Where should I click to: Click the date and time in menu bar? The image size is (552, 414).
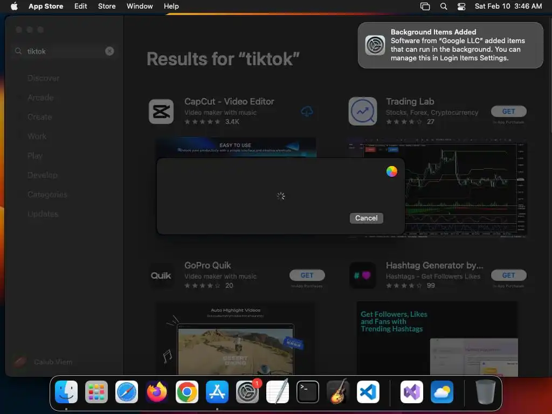click(508, 6)
